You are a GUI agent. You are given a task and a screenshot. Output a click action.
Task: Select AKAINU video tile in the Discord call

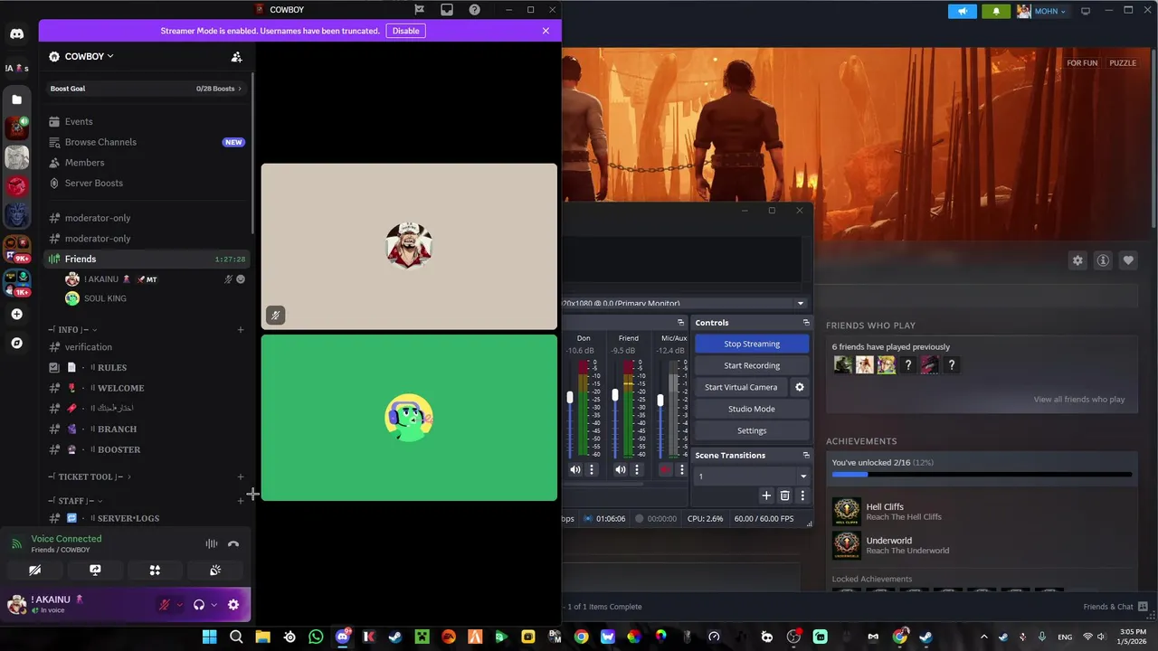click(x=409, y=246)
